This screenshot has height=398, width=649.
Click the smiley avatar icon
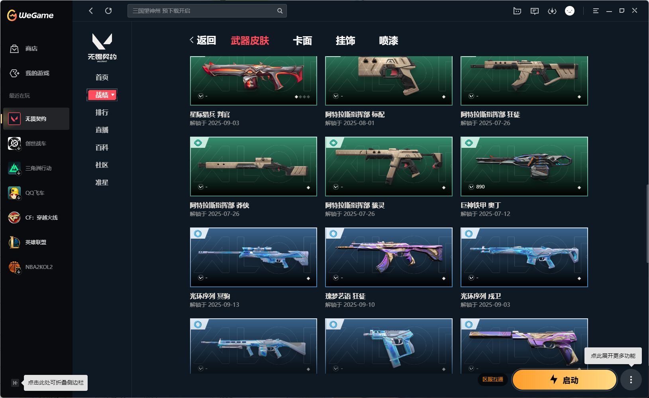coord(570,11)
